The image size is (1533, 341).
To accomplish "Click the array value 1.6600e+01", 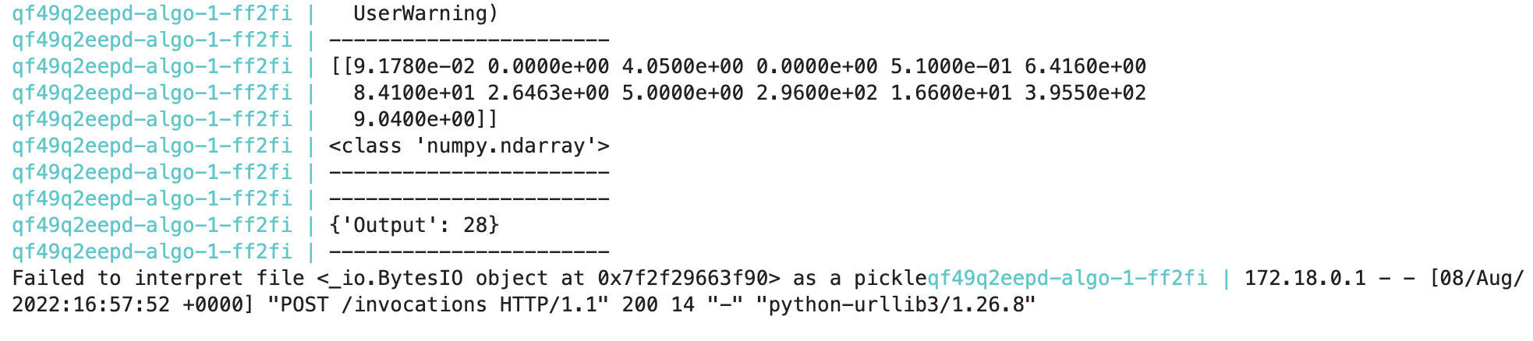I will tap(951, 93).
